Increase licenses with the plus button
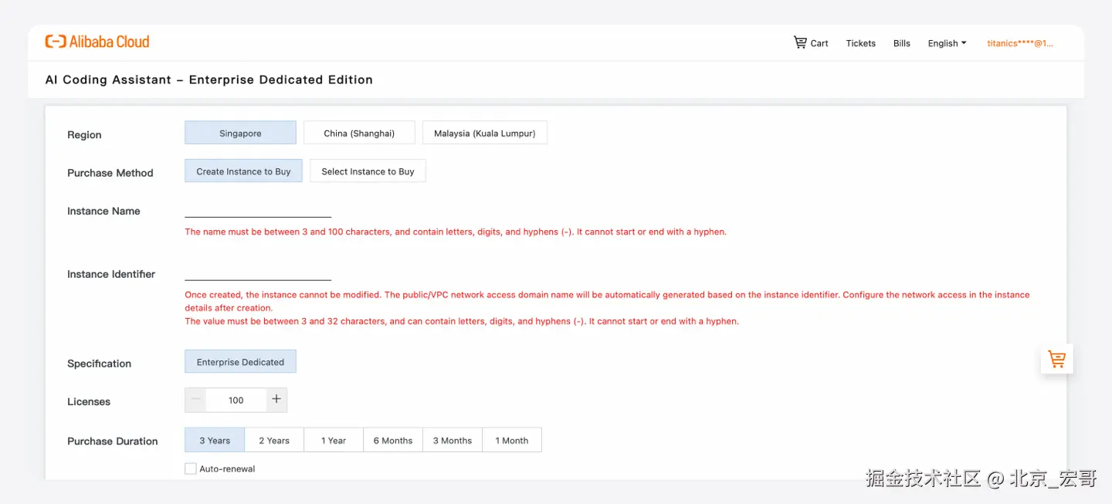The image size is (1112, 504). 276,400
